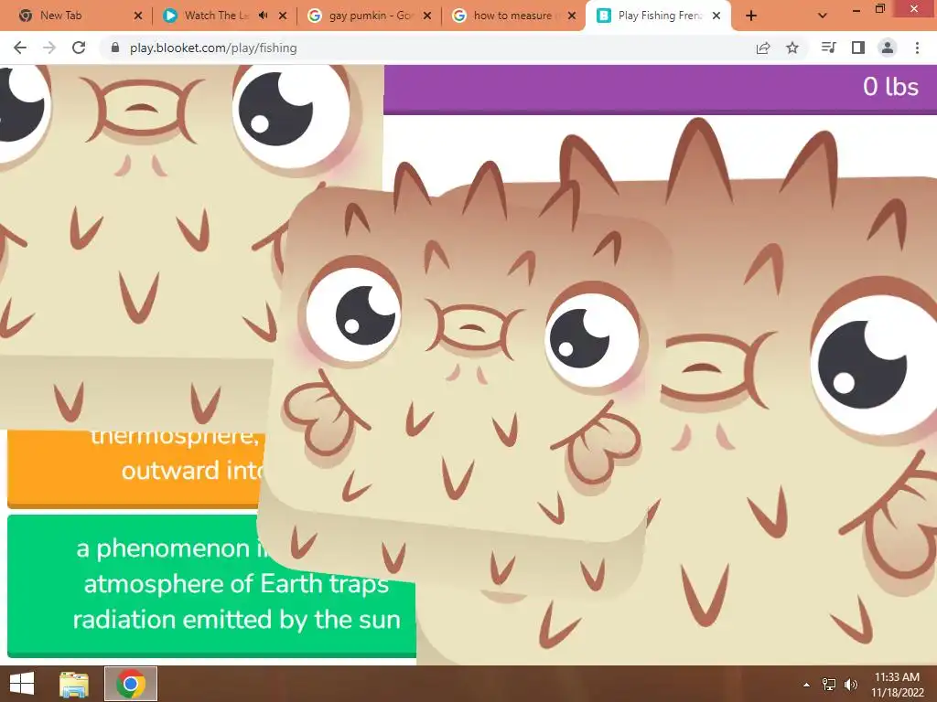The width and height of the screenshot is (937, 702).
Task: Click the 0 lbs weight counter
Action: click(x=890, y=87)
